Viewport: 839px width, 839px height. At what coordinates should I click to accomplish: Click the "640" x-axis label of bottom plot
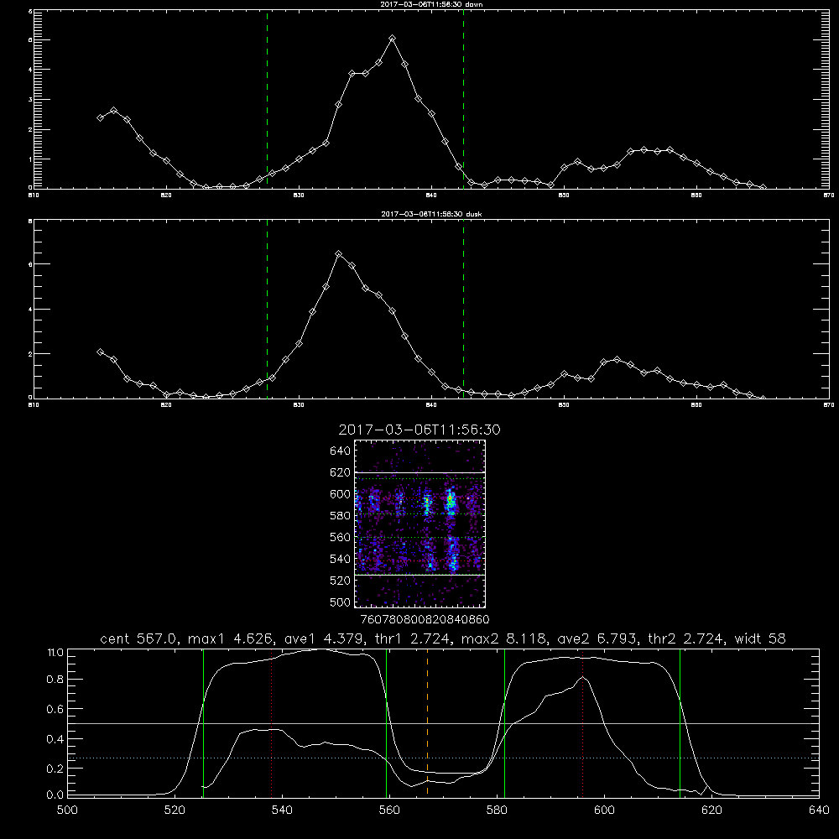tap(819, 810)
